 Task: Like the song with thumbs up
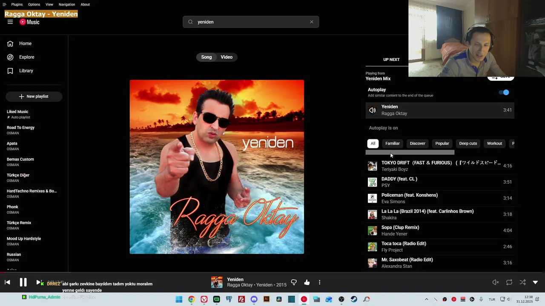click(307, 282)
